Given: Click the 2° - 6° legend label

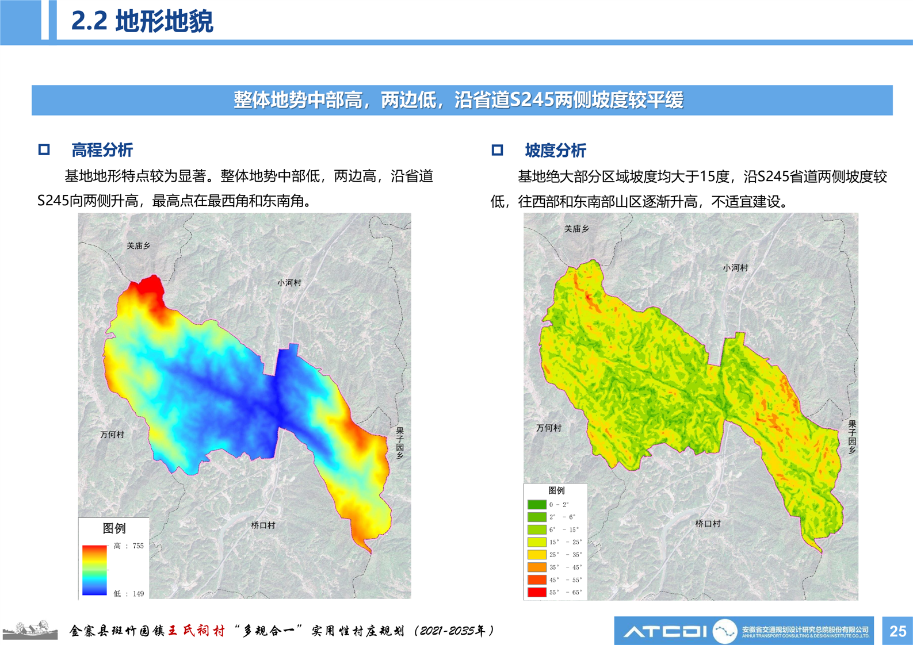Looking at the screenshot, I should 563,517.
